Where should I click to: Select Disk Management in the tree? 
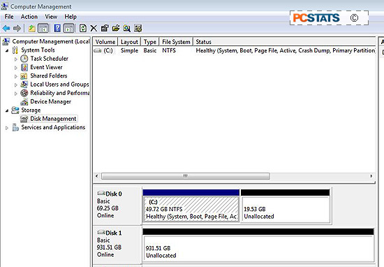click(53, 119)
